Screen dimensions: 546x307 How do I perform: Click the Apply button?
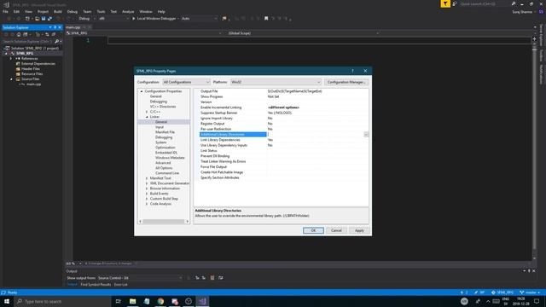(x=359, y=230)
